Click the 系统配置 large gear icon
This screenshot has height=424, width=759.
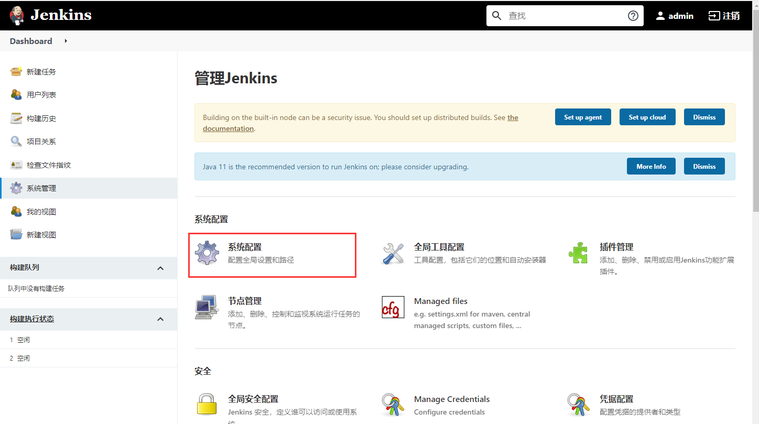pos(207,253)
